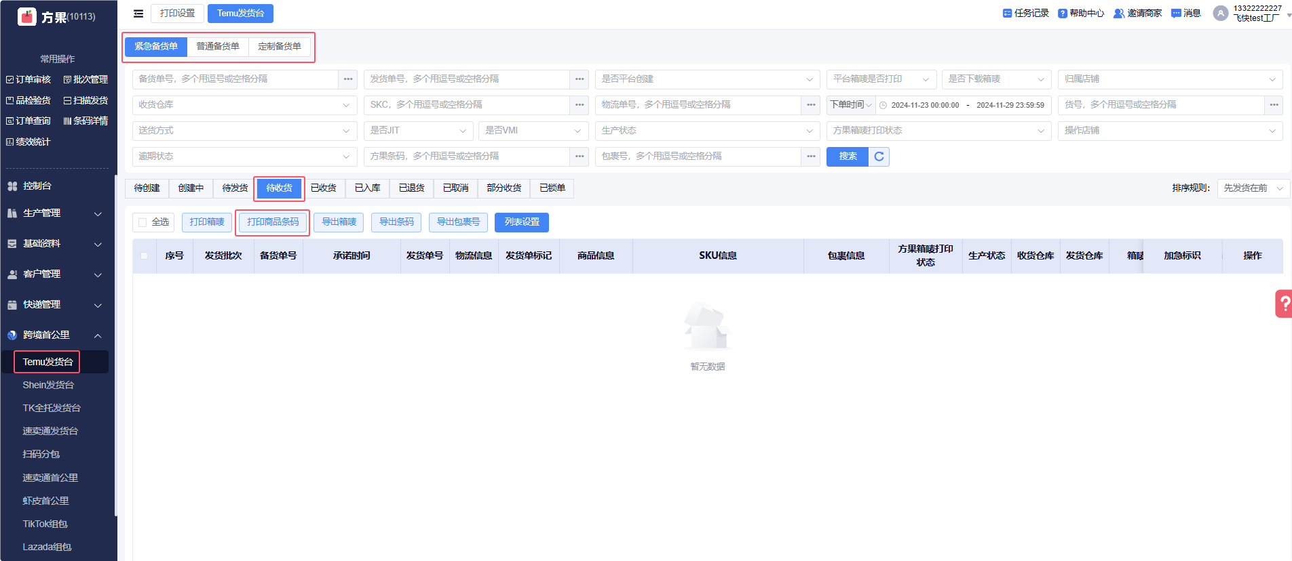Open the task records icon (任务记录)
This screenshot has width=1292, height=561.
[1007, 14]
